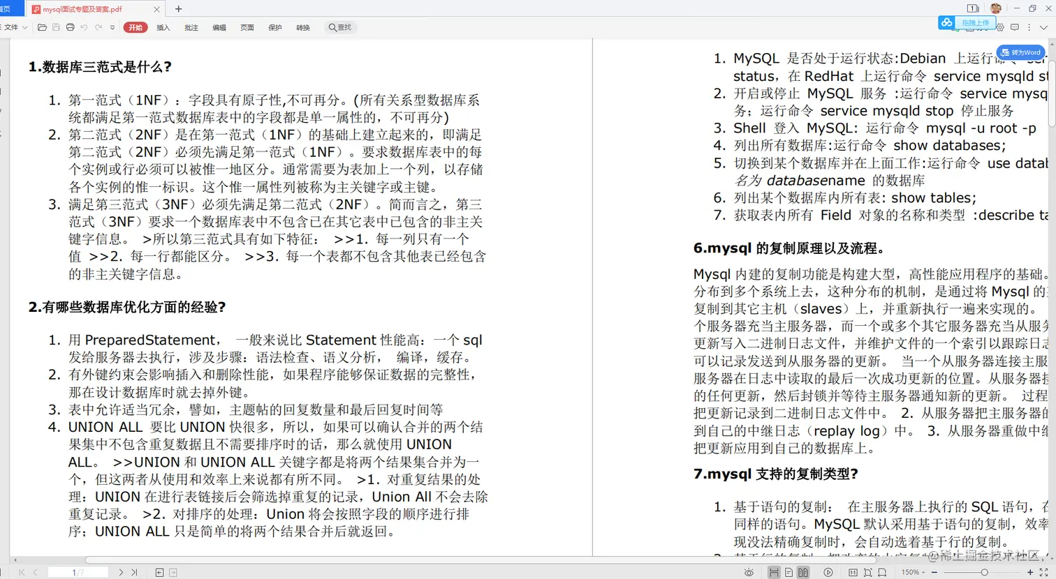Zoom out with minus button
The width and height of the screenshot is (1056, 579).
pyautogui.click(x=934, y=572)
